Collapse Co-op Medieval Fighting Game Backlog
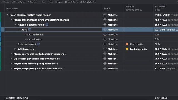 8,15
